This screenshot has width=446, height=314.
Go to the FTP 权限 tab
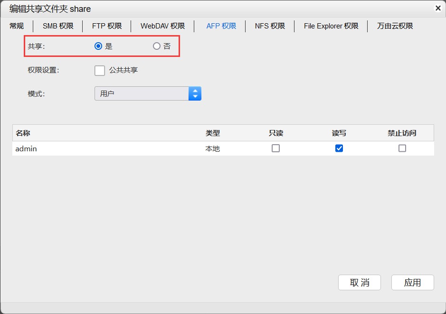(107, 26)
